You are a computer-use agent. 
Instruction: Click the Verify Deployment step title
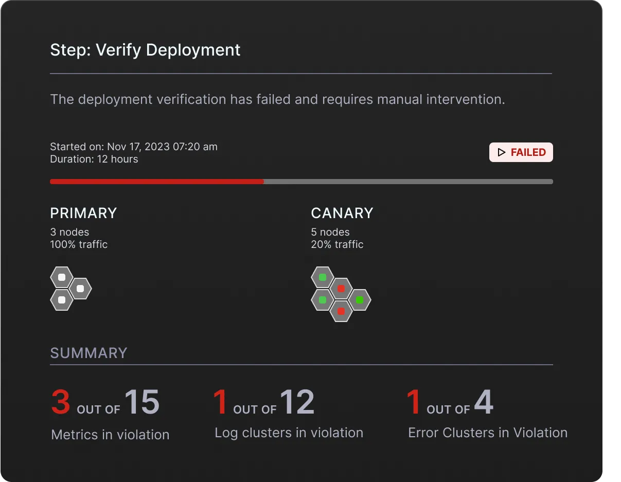tap(145, 50)
